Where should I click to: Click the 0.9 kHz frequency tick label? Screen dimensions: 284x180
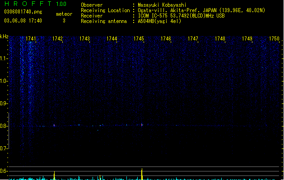tap(4, 103)
